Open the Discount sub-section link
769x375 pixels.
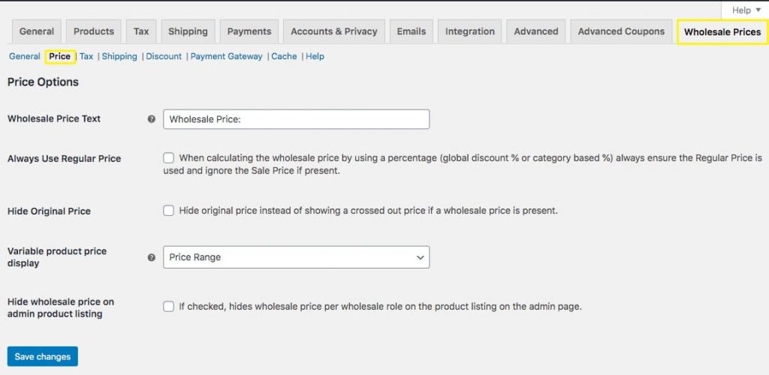coord(164,56)
